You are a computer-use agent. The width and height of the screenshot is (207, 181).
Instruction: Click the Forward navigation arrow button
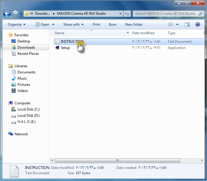(15, 14)
